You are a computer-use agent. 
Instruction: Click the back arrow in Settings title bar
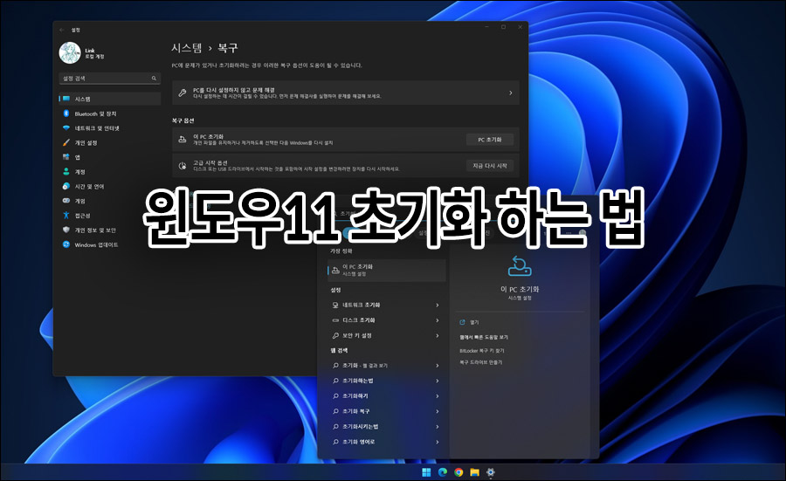[62, 30]
